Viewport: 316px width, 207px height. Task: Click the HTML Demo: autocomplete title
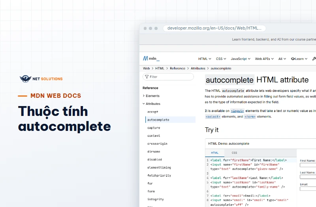229,144
